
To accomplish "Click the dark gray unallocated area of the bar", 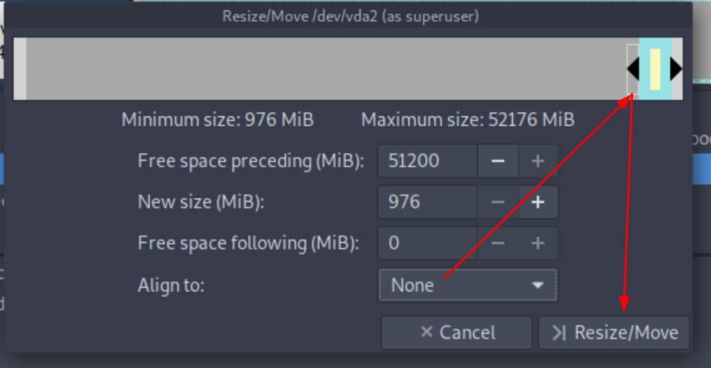I will (x=326, y=69).
